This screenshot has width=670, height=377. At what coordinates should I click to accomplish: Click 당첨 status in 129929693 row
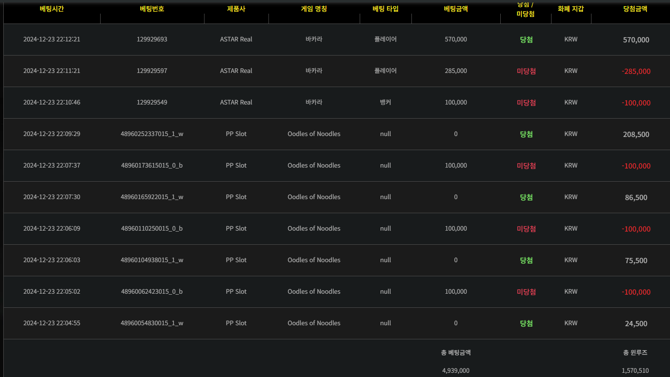click(x=526, y=40)
